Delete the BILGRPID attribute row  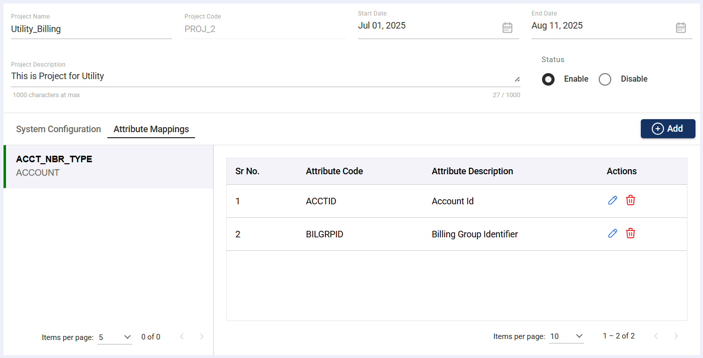click(630, 233)
